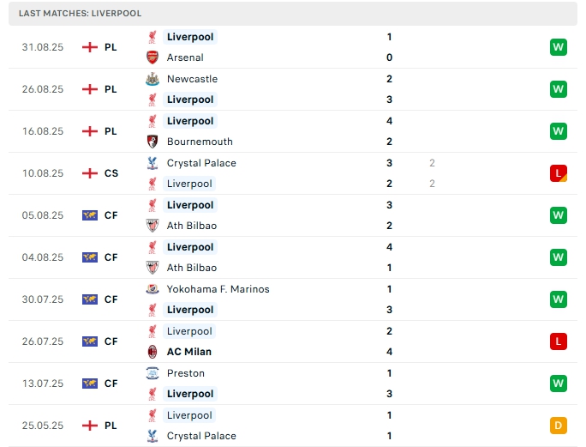The height and width of the screenshot is (447, 586).
Task: Click the PL label on the 25.05.25 match
Action: coord(111,426)
